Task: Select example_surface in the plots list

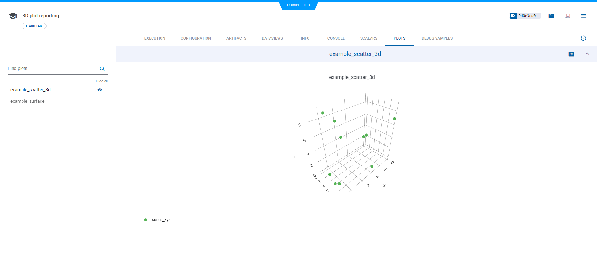Action: click(27, 101)
